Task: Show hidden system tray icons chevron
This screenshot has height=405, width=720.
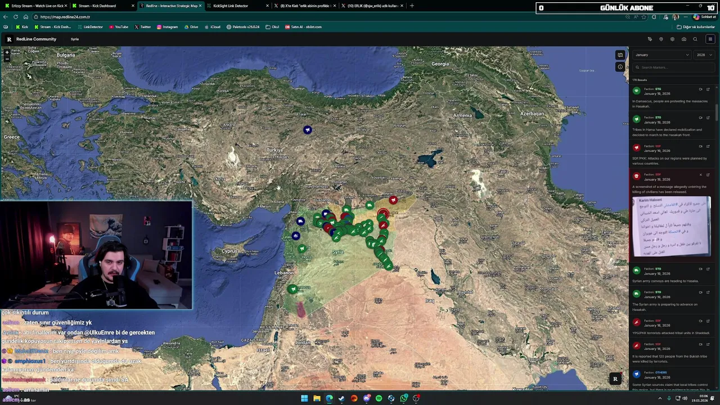Action: click(x=660, y=398)
